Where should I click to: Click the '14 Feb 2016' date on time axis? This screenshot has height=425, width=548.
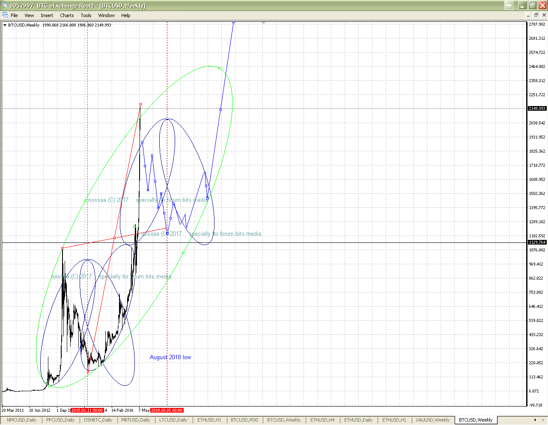[122, 410]
